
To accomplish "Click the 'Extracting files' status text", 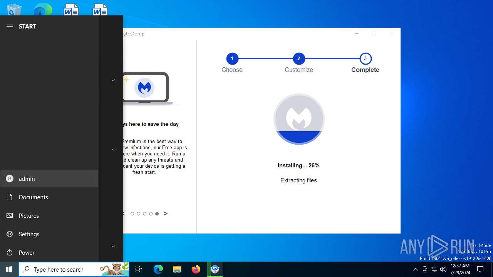I will pos(298,180).
